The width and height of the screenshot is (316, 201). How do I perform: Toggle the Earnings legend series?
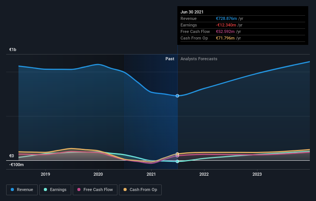[x=55, y=190]
